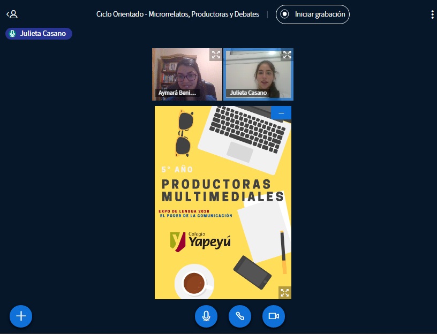437x334 pixels.
Task: Leave audio with the phone button
Action: point(240,316)
